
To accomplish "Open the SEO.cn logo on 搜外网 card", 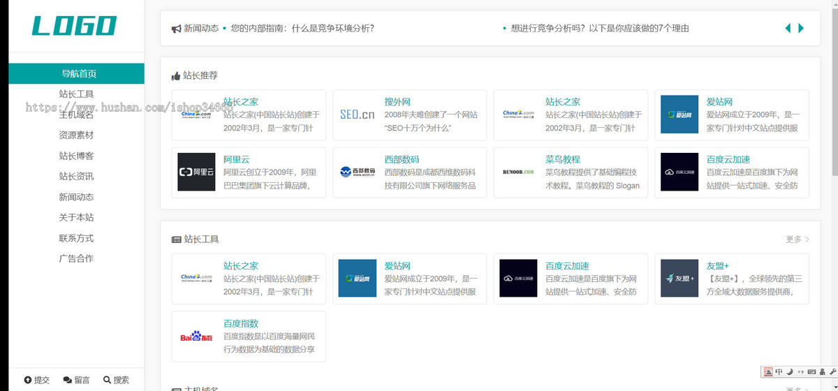I will click(x=358, y=115).
